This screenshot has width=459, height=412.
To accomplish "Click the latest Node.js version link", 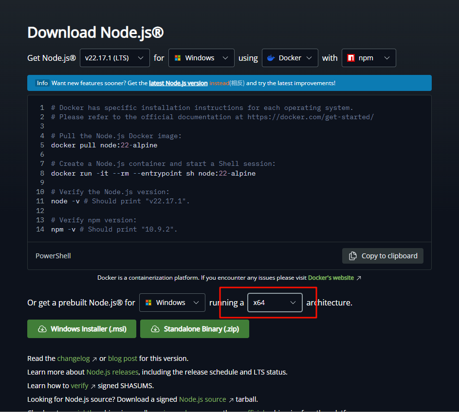I will tap(179, 83).
